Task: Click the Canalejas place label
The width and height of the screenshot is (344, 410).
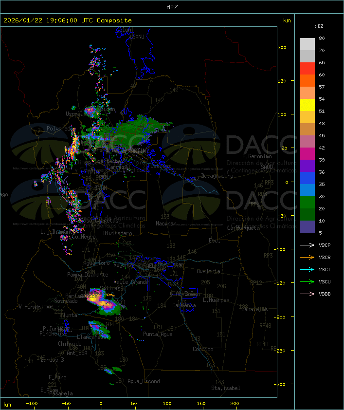Action: pos(254,309)
